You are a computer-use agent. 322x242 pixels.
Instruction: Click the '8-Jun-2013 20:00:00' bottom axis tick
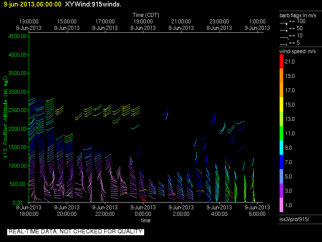pos(67,211)
